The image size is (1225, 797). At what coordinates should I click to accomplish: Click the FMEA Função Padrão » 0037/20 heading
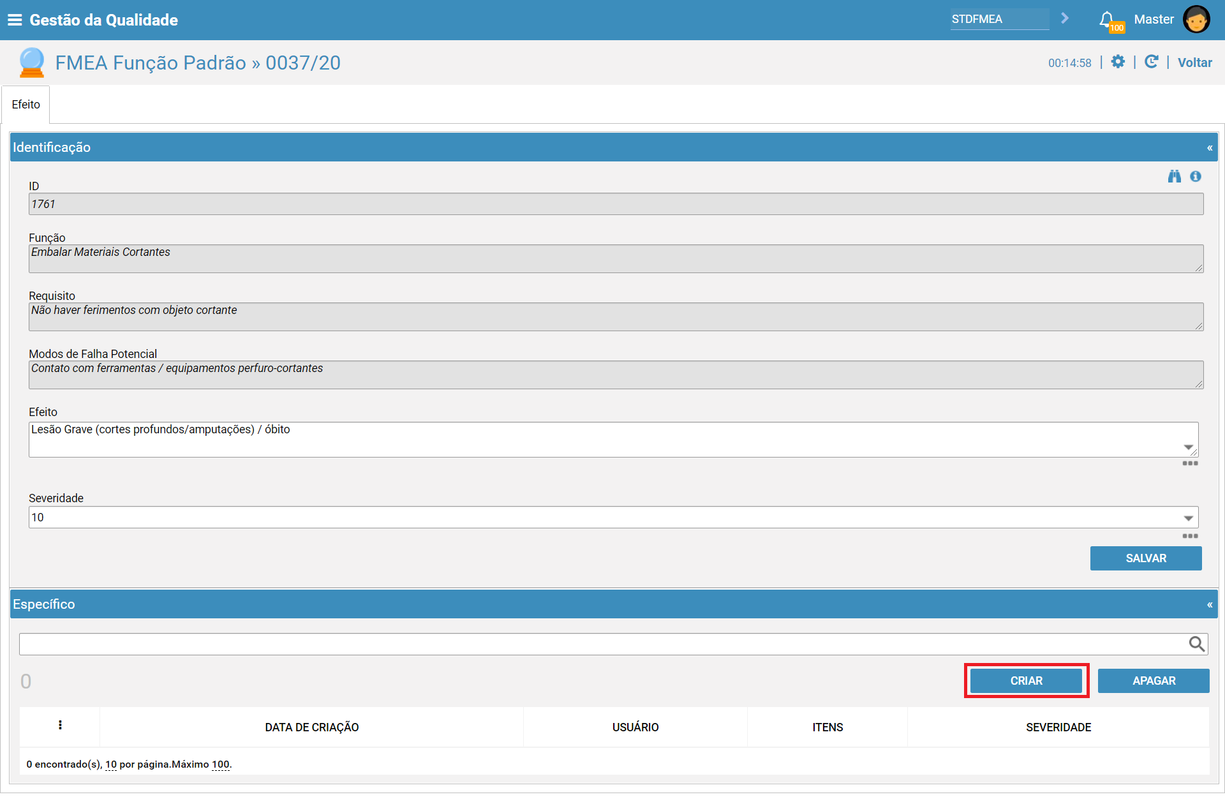point(198,63)
